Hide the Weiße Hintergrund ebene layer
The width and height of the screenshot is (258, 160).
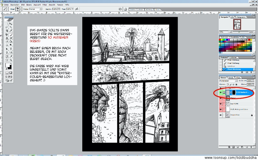221,109
